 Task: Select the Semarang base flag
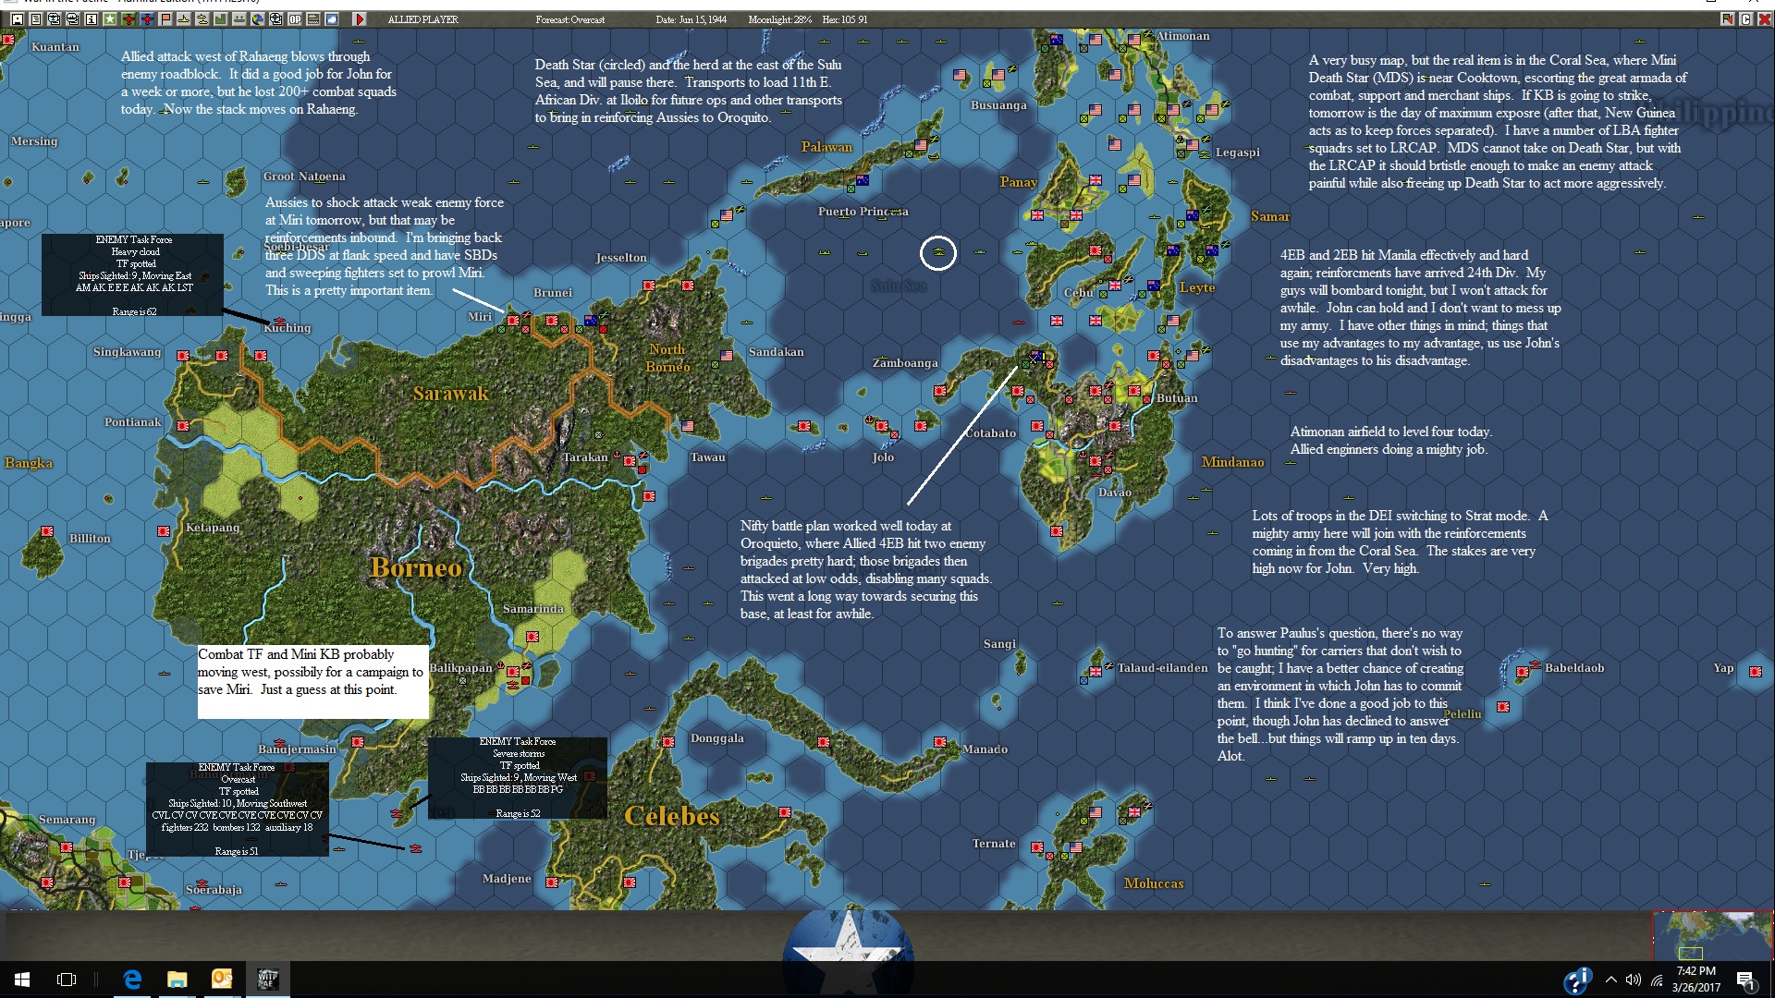click(67, 847)
